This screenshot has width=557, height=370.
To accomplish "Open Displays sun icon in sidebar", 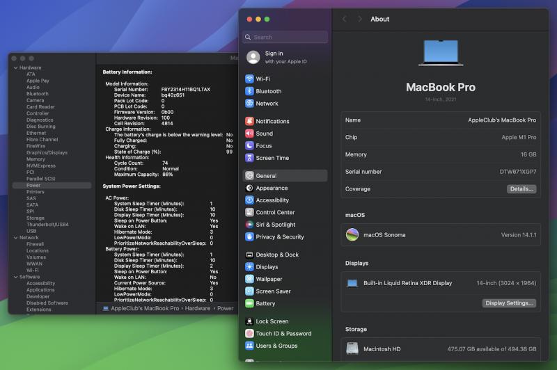I will 249,267.
